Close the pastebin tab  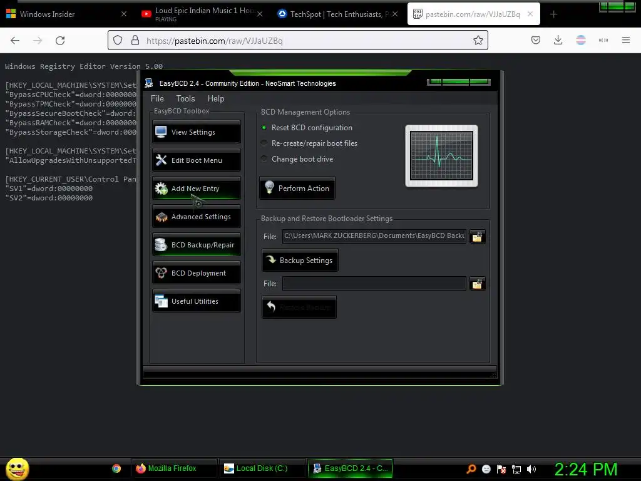pyautogui.click(x=530, y=14)
